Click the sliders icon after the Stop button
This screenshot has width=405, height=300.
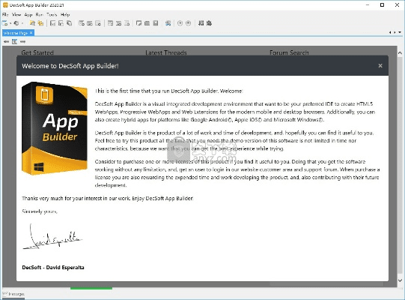coord(201,23)
